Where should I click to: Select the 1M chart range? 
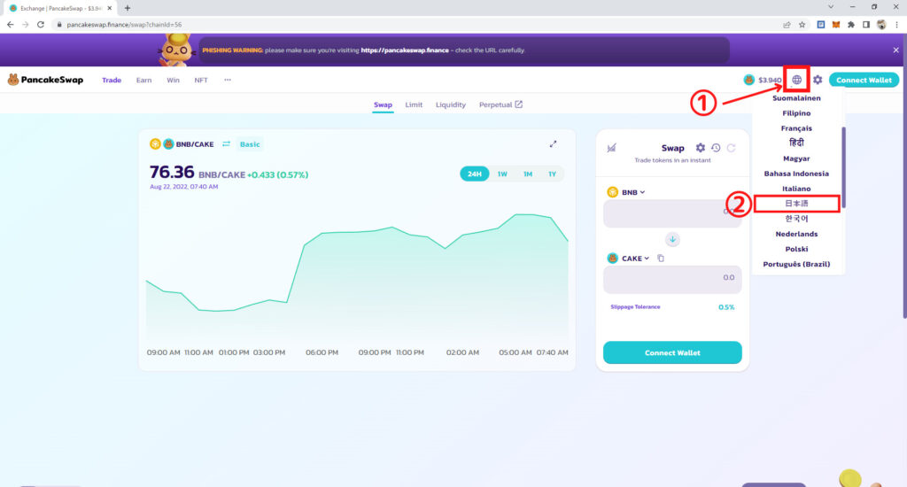point(528,174)
